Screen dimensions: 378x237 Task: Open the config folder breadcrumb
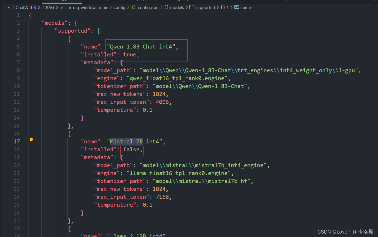click(x=119, y=7)
